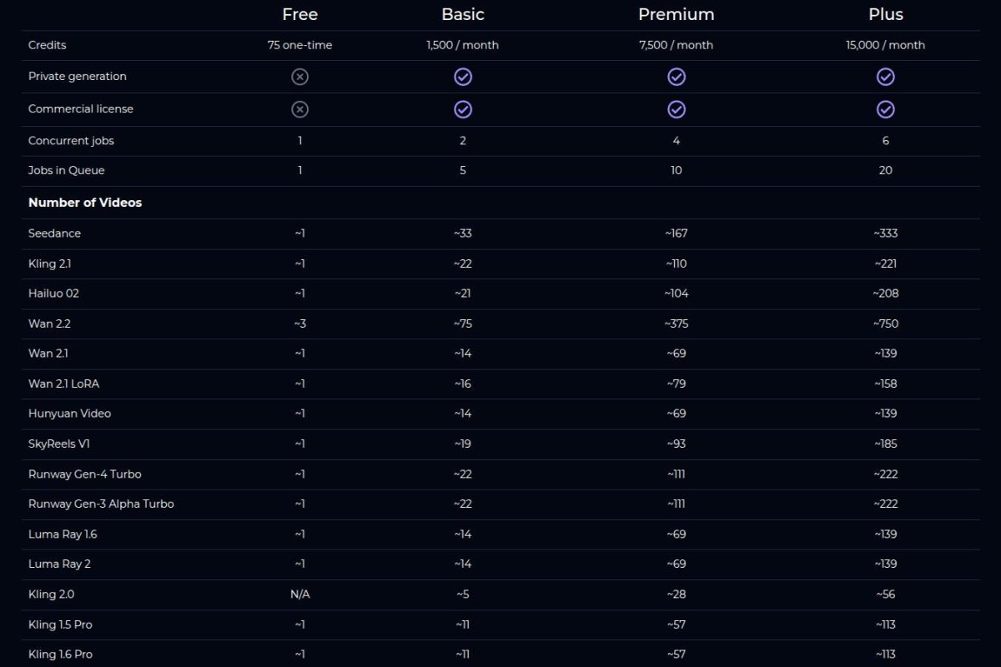1001x667 pixels.
Task: Click the N/A value for Kling 2.0
Action: 299,594
